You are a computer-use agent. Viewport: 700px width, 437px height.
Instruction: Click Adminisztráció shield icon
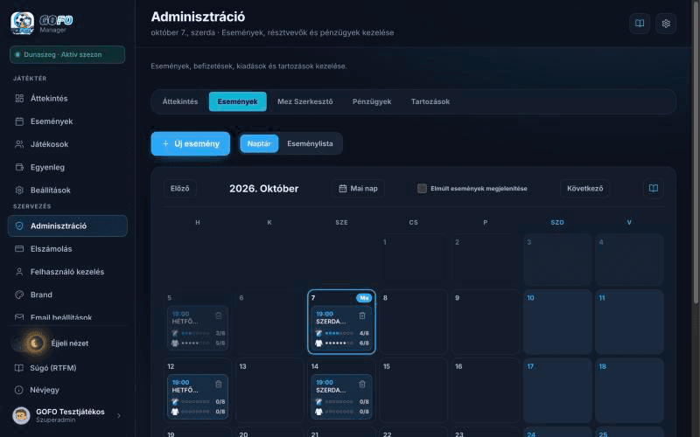tap(19, 225)
